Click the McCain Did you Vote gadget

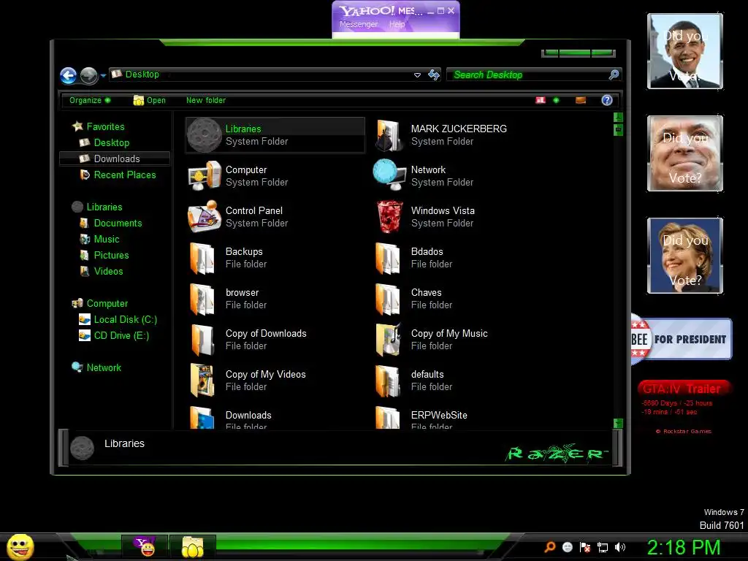[685, 153]
